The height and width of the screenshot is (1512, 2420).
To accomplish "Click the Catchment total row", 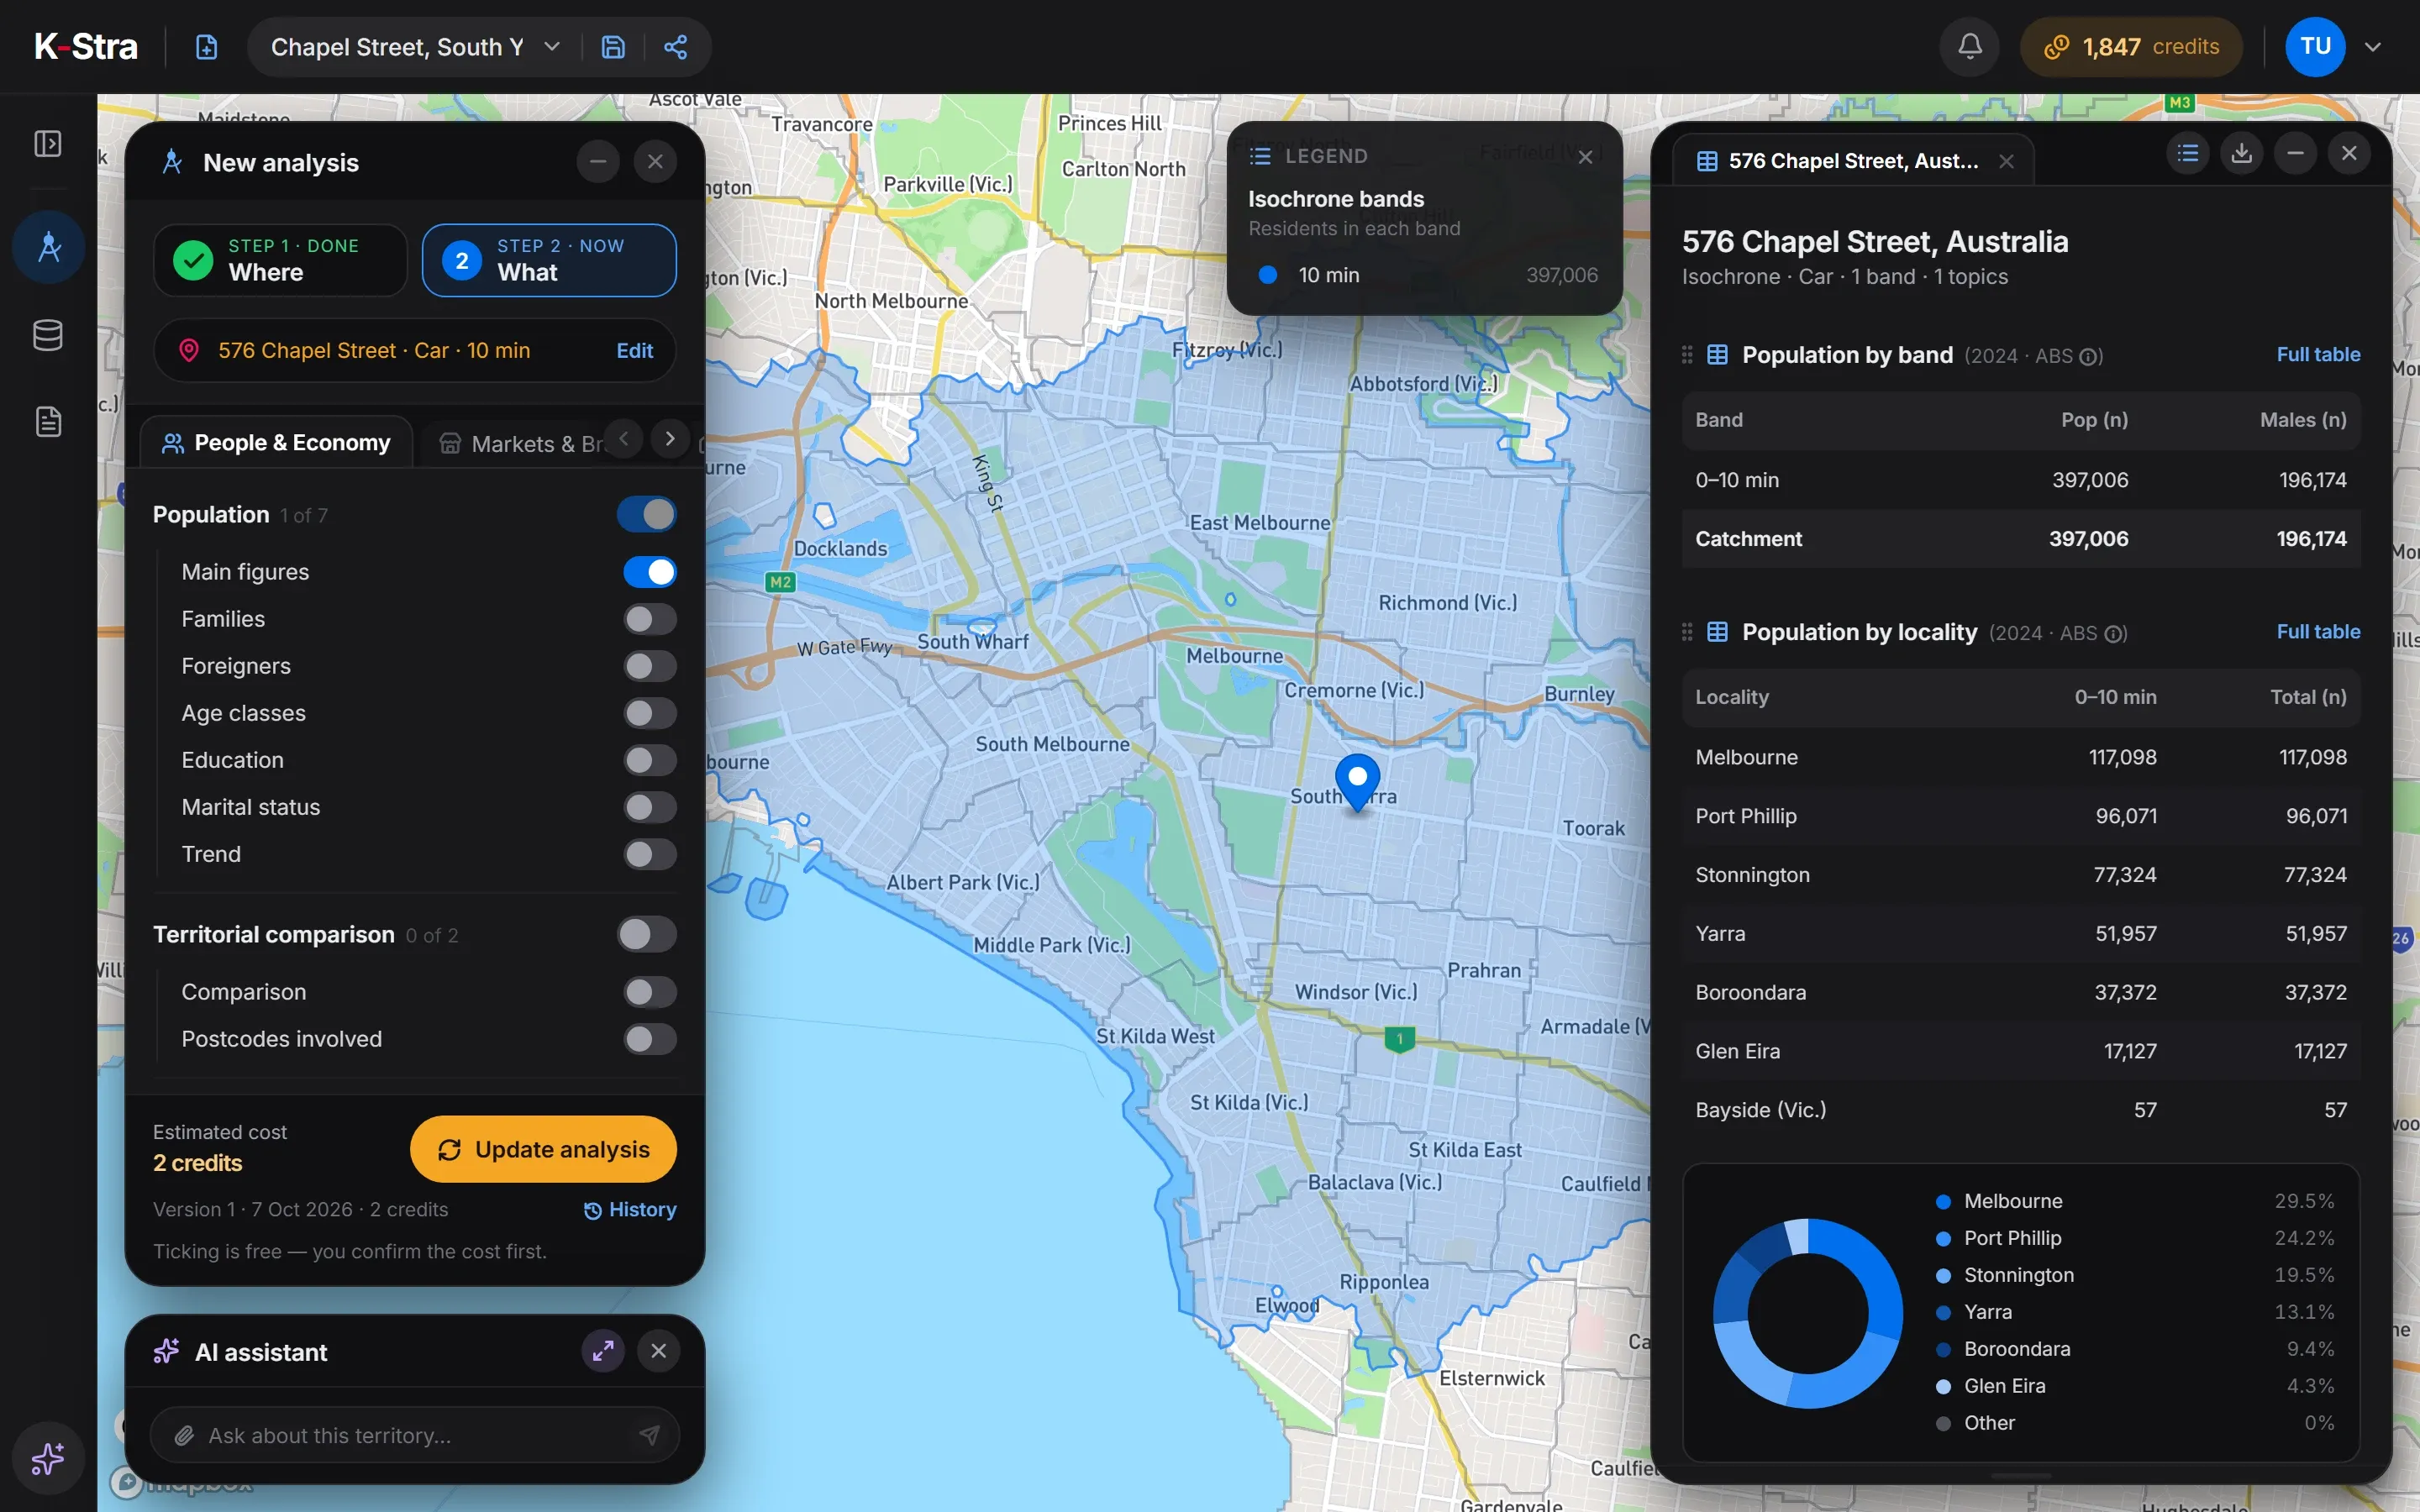I will [x=2021, y=539].
